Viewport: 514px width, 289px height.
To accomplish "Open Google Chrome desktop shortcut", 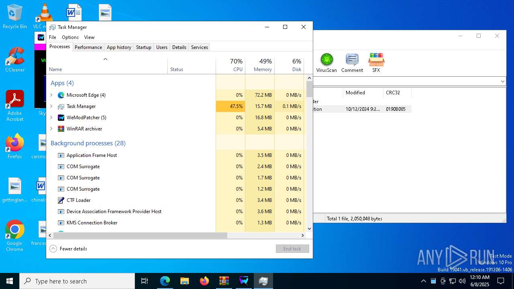I will pyautogui.click(x=15, y=236).
